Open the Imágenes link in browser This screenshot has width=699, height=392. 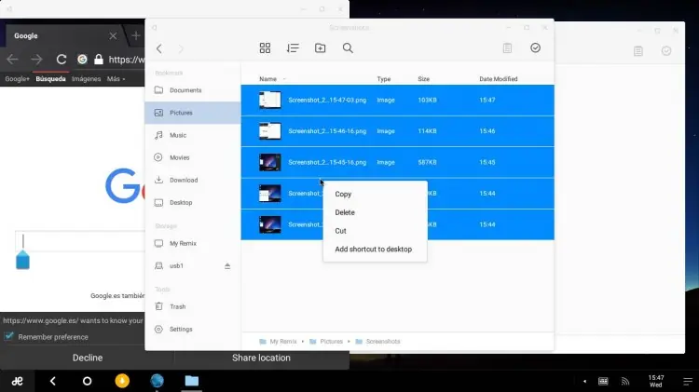click(86, 79)
